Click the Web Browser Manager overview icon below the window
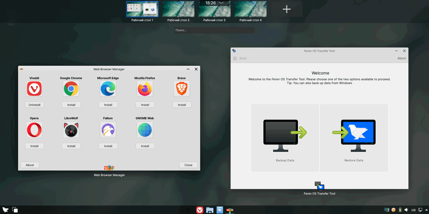The width and height of the screenshot is (429, 214). point(109,168)
